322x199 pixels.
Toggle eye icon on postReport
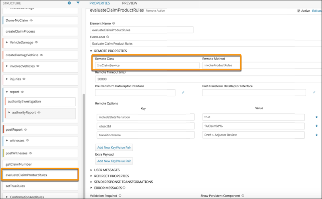(26, 129)
